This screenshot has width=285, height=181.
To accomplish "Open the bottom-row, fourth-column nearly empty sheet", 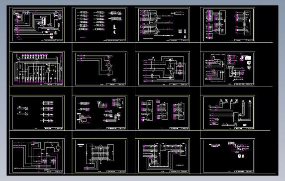I will tap(228, 156).
